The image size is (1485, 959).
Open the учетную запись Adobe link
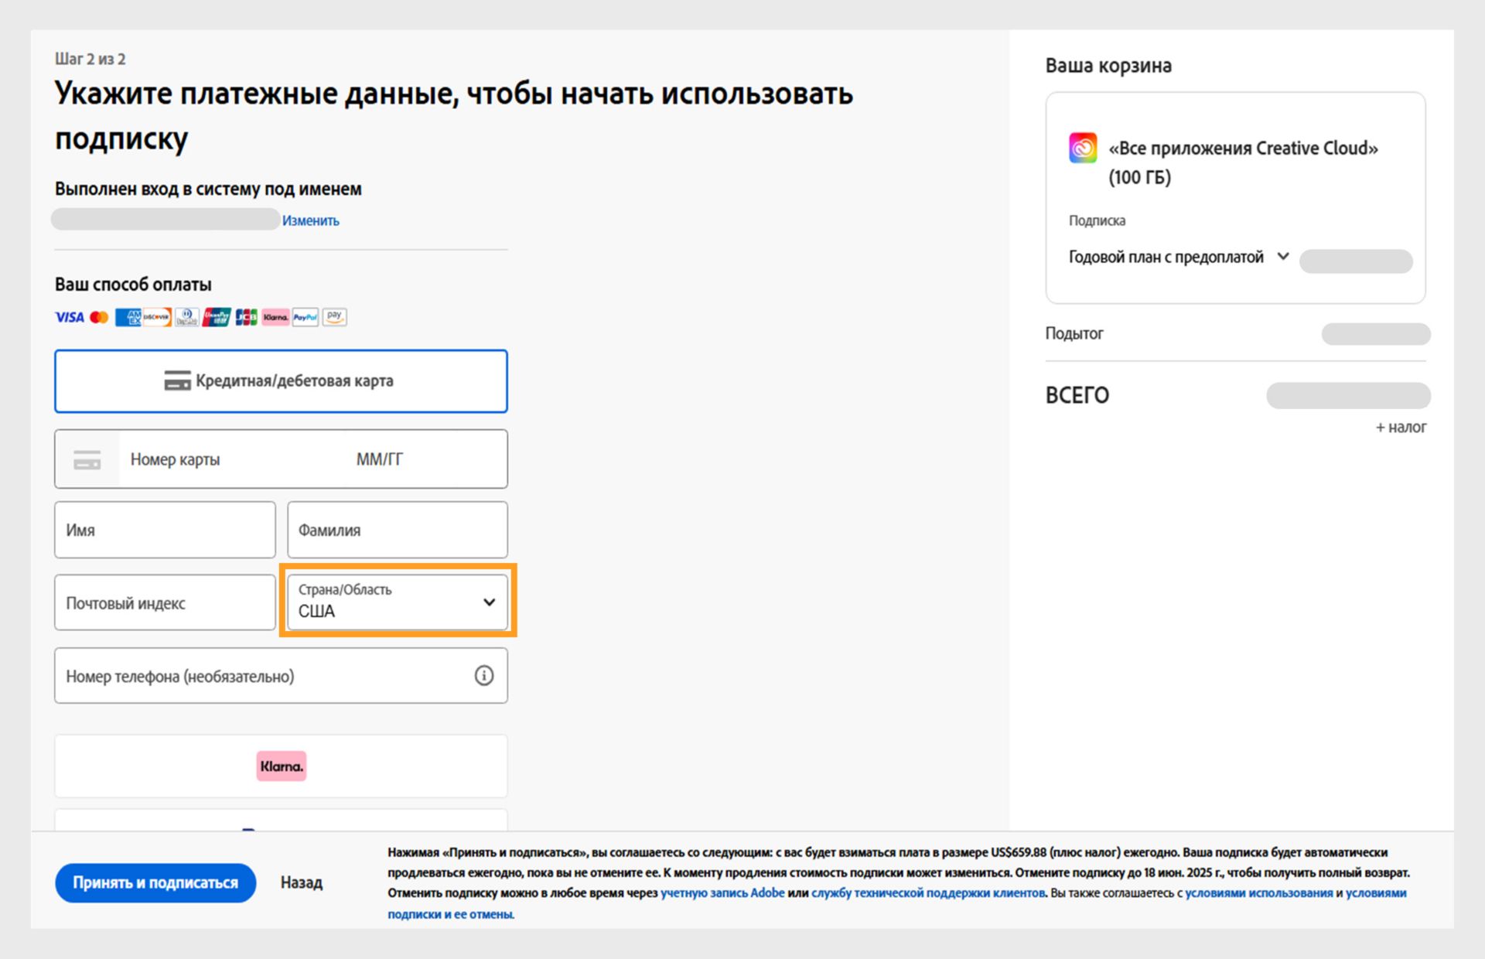pos(722,893)
